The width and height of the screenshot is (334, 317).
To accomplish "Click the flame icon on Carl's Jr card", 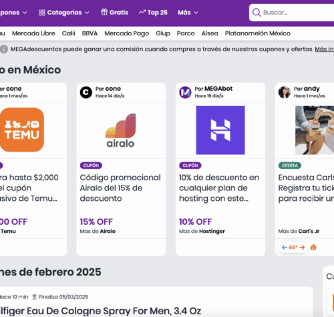I will [x=313, y=247].
